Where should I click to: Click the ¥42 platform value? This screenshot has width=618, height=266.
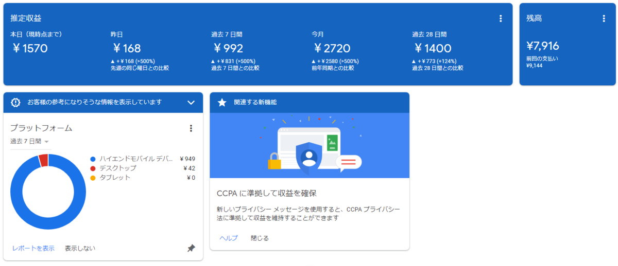[x=189, y=168]
